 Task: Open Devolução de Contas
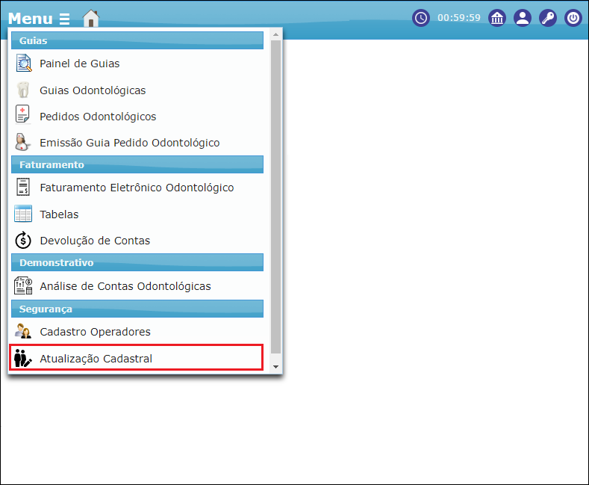[95, 241]
